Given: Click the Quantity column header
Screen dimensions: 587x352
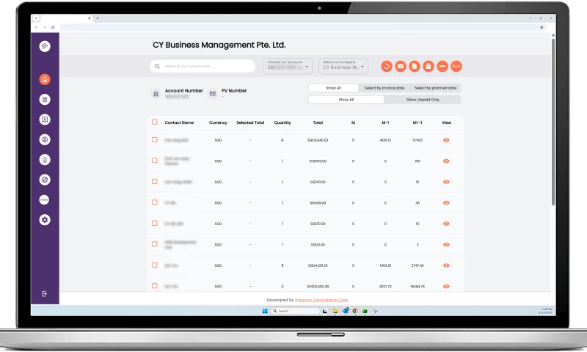Looking at the screenshot, I should pyautogui.click(x=282, y=122).
